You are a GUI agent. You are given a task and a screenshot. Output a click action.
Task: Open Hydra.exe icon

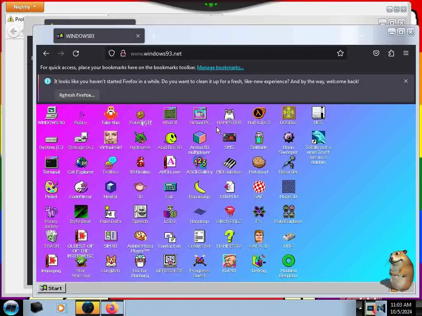point(140,140)
